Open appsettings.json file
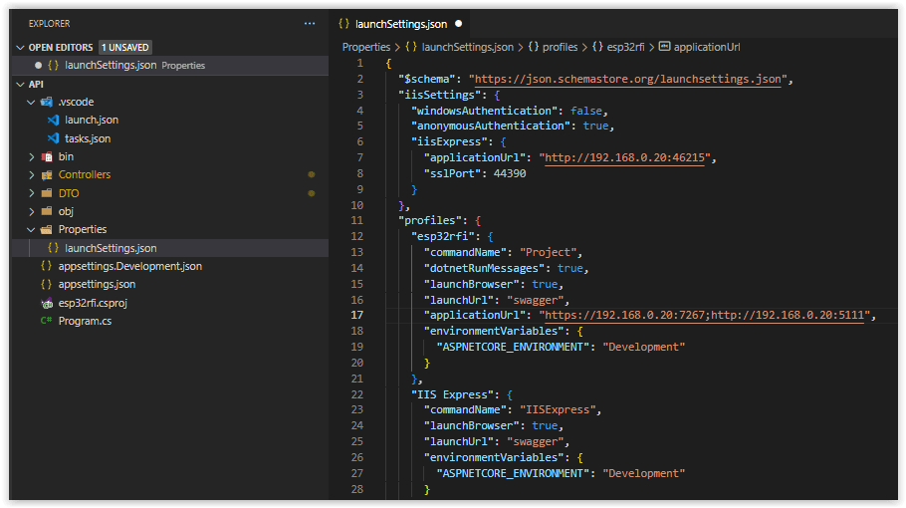The image size is (906, 508). (x=97, y=284)
